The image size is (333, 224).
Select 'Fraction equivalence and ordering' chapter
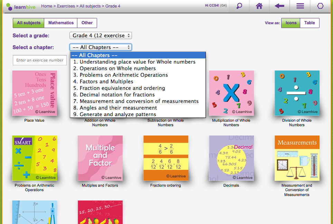pos(138,88)
